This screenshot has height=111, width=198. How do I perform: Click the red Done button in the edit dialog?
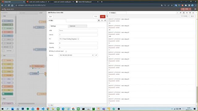point(103,16)
